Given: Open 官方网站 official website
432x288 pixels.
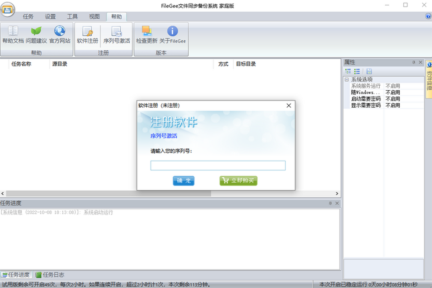Looking at the screenshot, I should [x=60, y=35].
